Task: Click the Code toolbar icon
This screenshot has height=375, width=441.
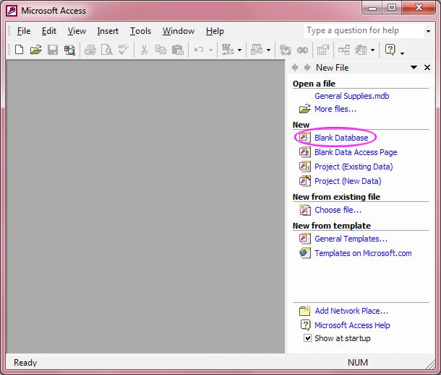Action: click(285, 50)
